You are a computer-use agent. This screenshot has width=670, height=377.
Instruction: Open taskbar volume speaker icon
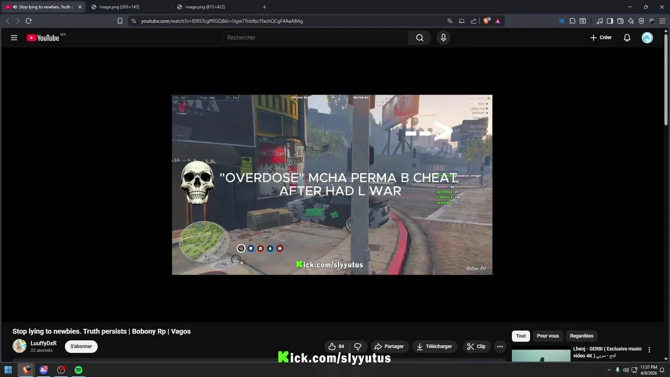click(626, 370)
